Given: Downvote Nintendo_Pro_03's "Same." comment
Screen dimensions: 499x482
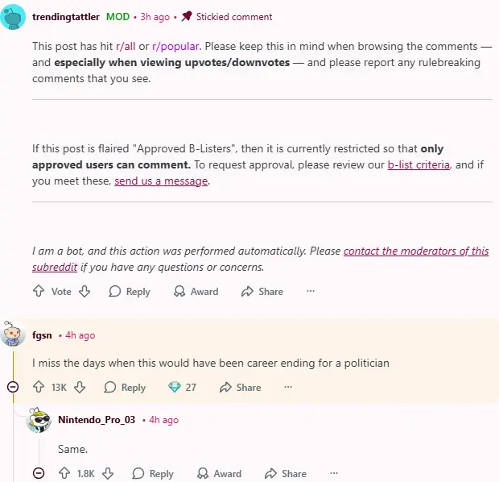Looking at the screenshot, I should pos(108,473).
